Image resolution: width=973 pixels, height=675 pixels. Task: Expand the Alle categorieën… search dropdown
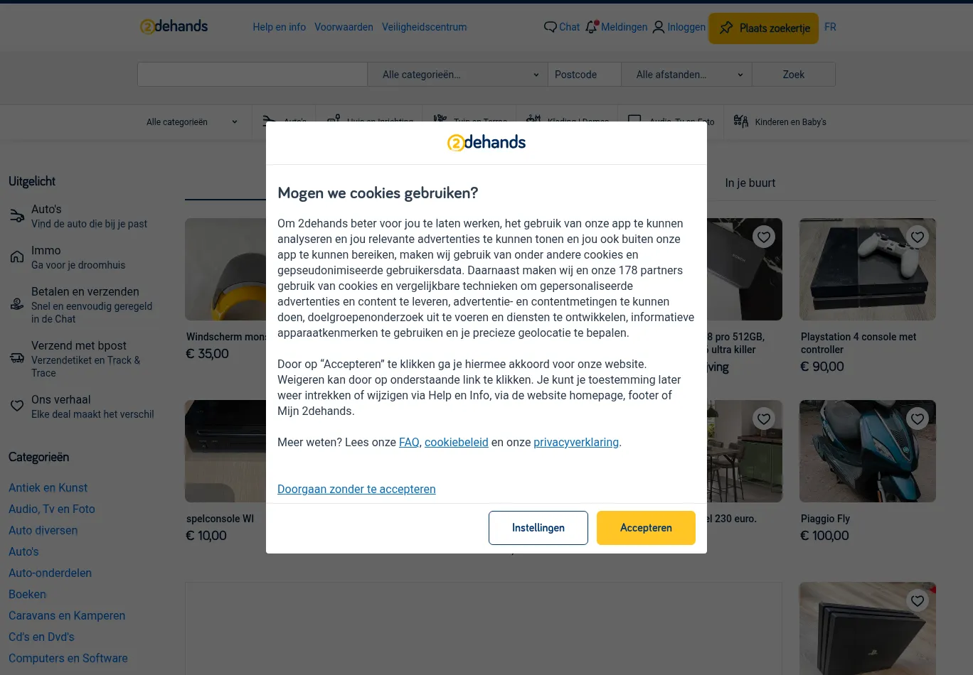[x=458, y=75]
